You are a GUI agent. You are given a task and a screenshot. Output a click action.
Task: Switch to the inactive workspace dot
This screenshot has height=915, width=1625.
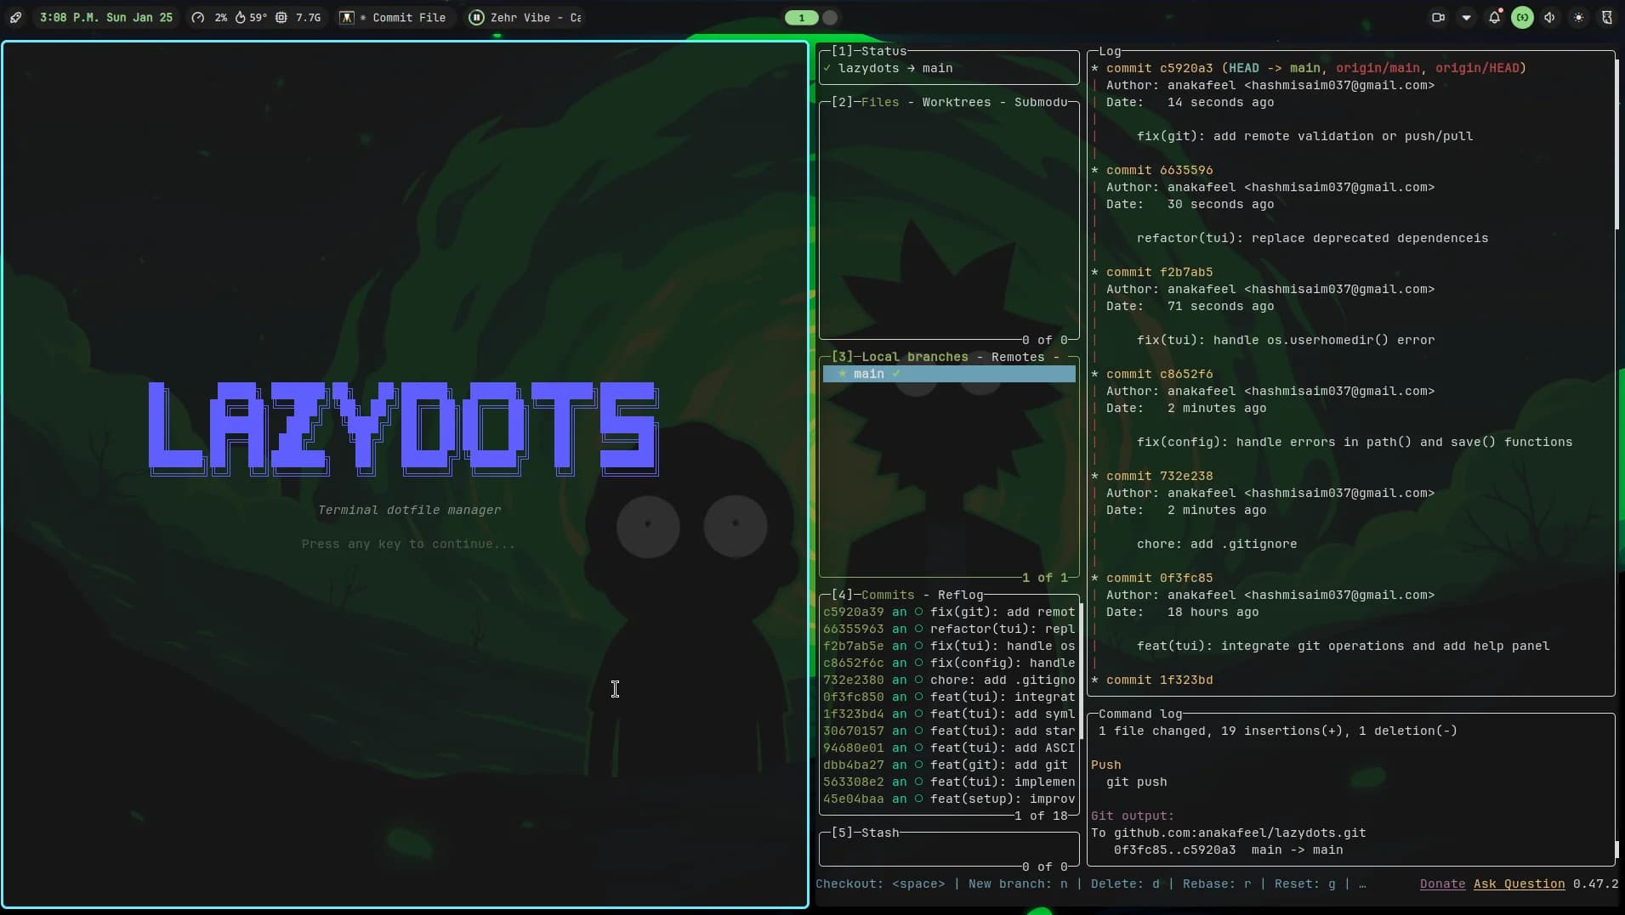coord(831,17)
